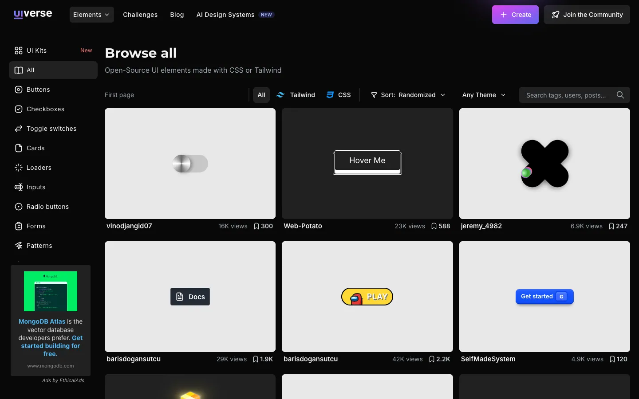Select Radio buttons category

pyautogui.click(x=53, y=207)
